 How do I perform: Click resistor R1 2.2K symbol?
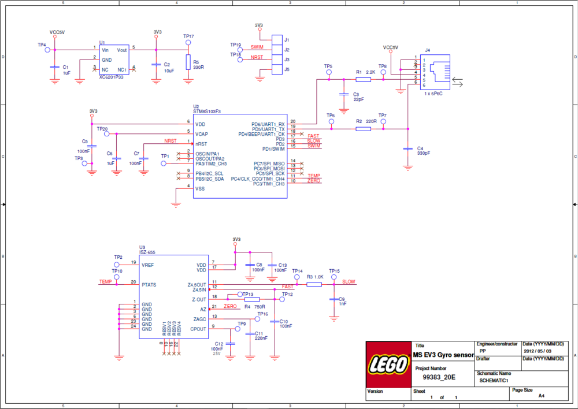coord(364,80)
